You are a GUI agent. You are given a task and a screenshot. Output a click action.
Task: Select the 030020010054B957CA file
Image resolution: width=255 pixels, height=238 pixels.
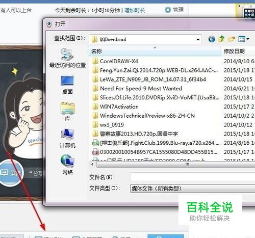click(155, 152)
